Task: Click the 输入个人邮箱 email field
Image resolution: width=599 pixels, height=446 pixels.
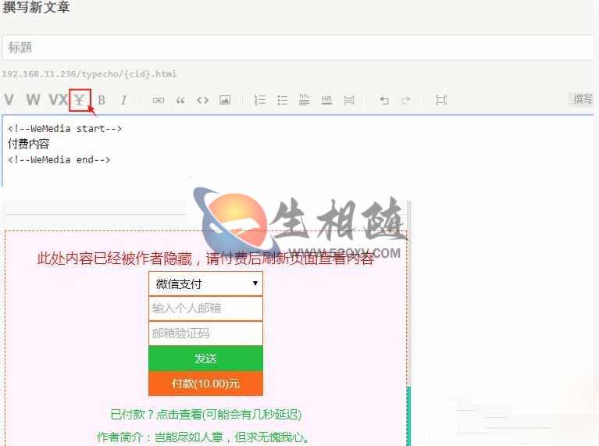Action: [205, 308]
